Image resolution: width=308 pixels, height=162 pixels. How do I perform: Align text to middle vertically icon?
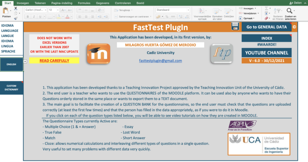(x=86, y=10)
